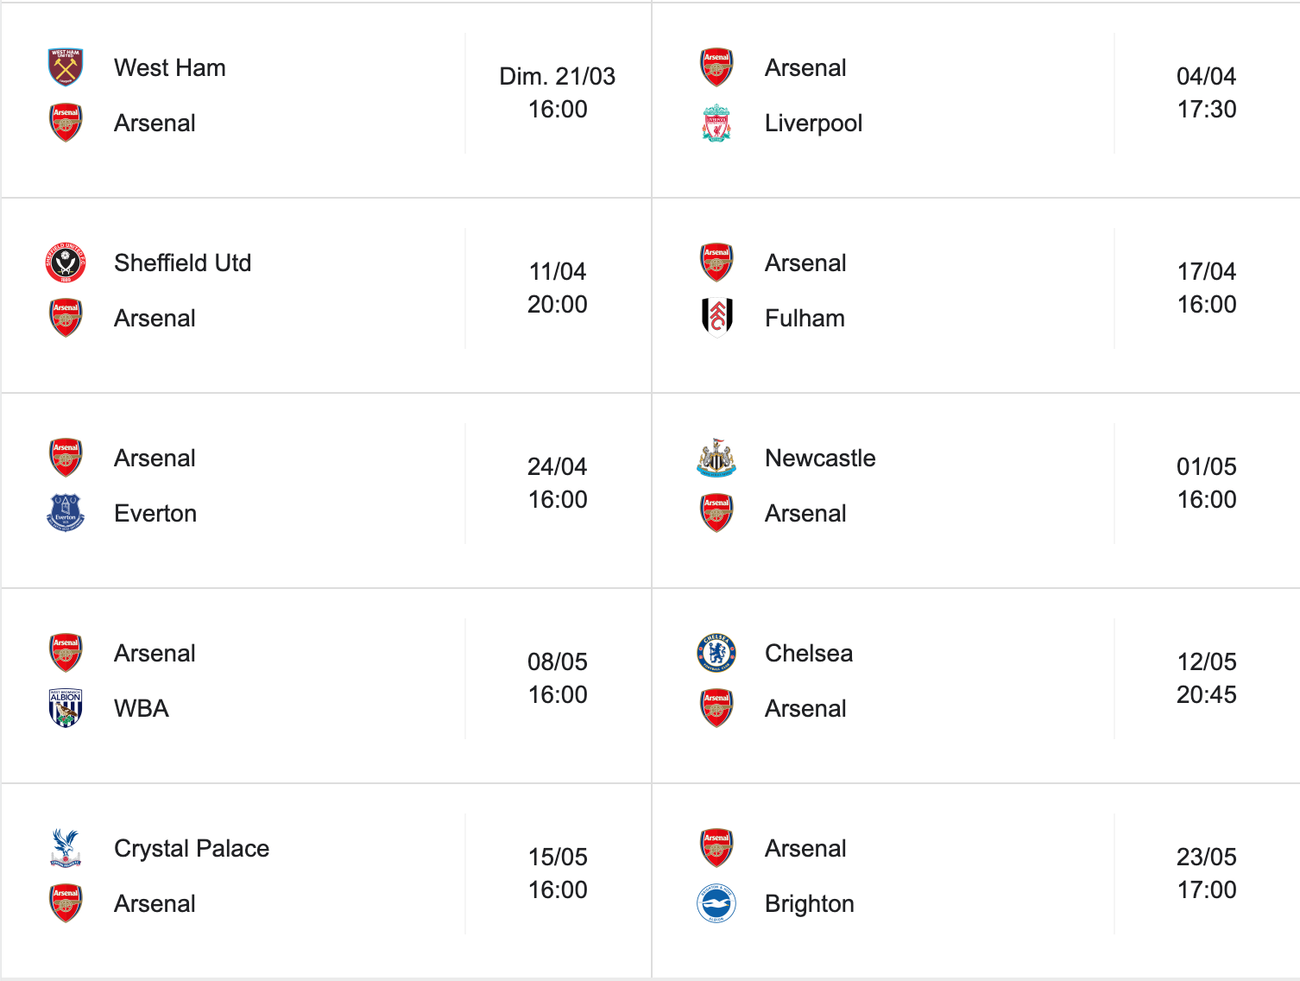
Task: Select the 23/05 17:00 kickoff time
Action: pos(1206,874)
